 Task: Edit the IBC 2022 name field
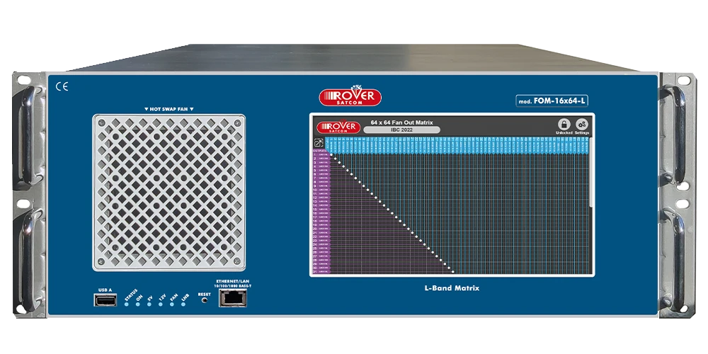click(x=401, y=130)
